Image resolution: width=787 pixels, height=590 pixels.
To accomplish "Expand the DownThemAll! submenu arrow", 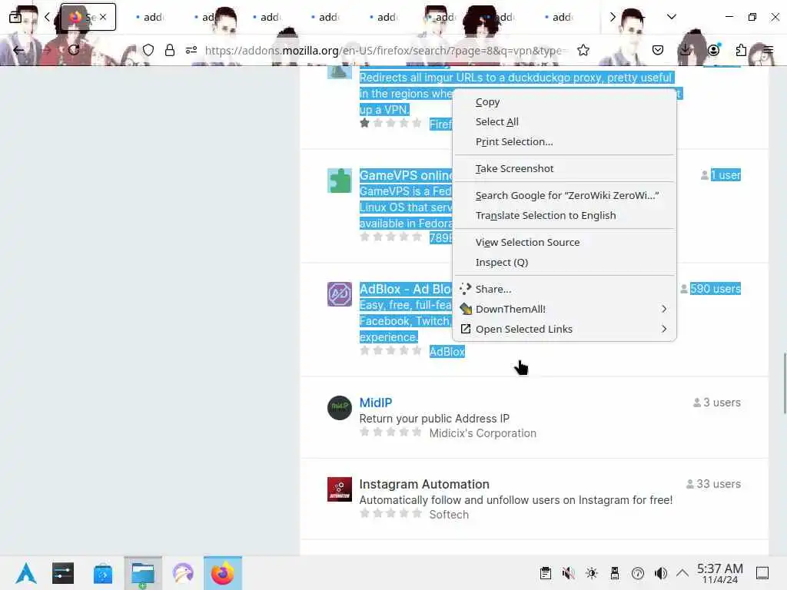I will click(664, 309).
